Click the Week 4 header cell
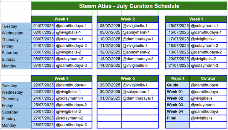This screenshot has height=130, width=228. click(x=62, y=78)
